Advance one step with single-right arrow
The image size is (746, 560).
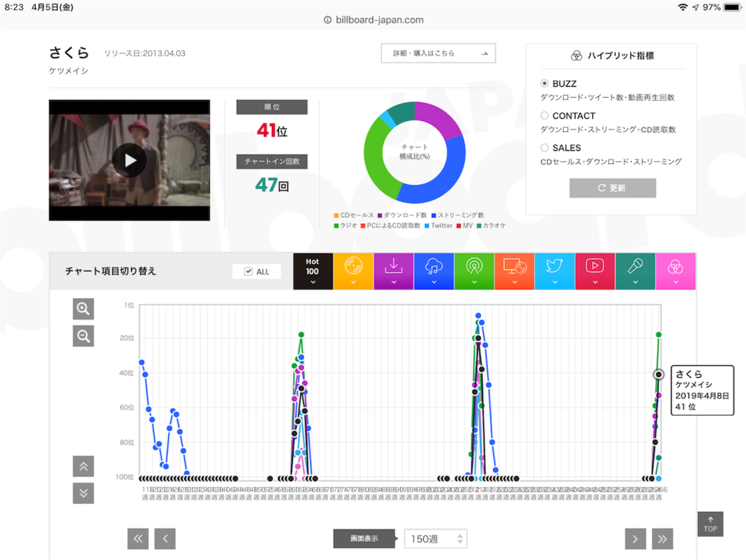(635, 539)
